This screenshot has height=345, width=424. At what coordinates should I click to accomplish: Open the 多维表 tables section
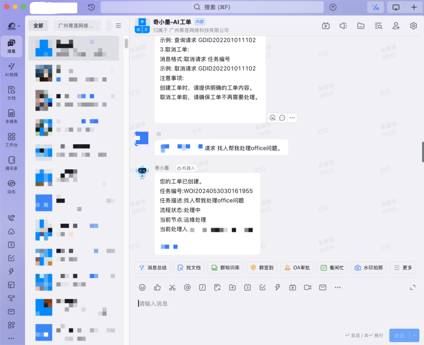coord(11,116)
